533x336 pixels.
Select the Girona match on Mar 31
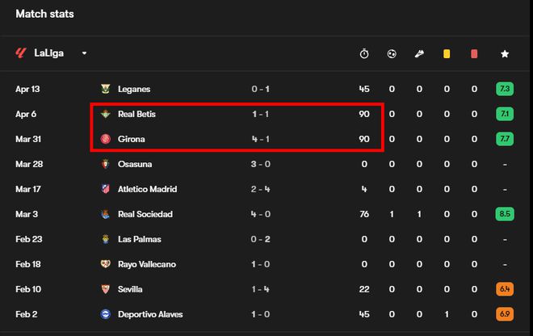(132, 139)
